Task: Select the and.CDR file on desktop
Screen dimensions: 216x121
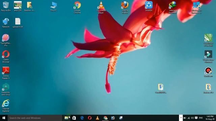Action: click(18, 6)
